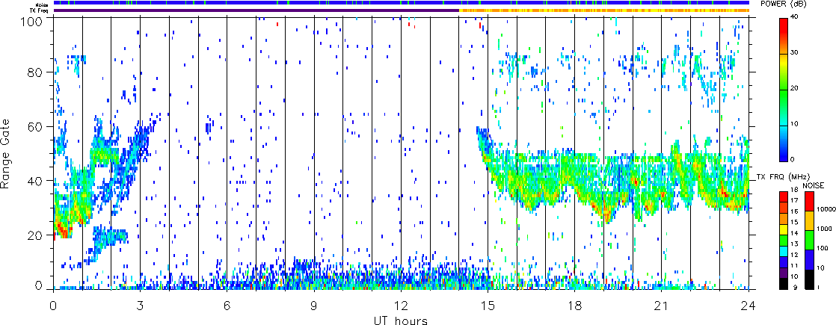
Task: Click the NOISE legend value 10000
Action: 826,209
